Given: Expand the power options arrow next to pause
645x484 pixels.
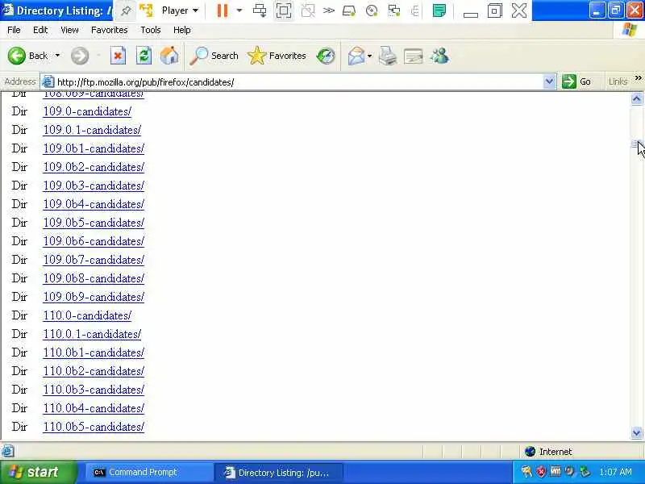Looking at the screenshot, I should click(x=239, y=10).
